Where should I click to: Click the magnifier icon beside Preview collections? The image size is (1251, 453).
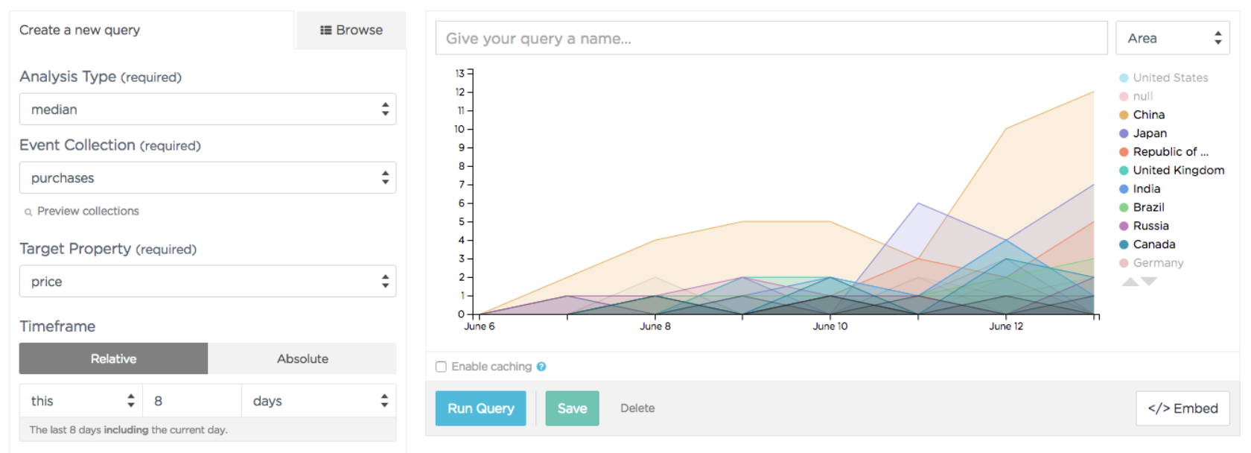(28, 212)
